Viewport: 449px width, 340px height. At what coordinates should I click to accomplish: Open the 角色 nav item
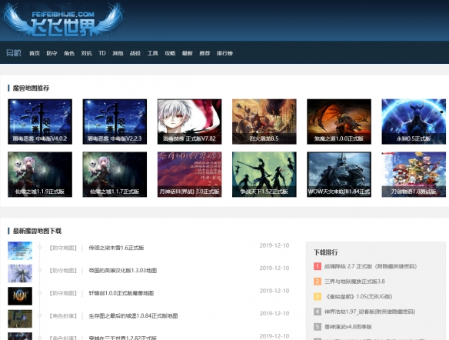point(69,53)
